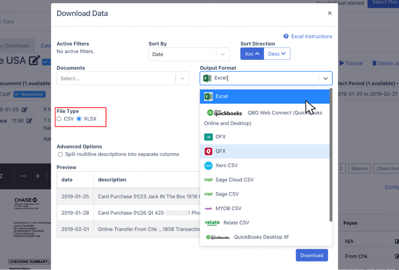Select Desc sort direction
Image resolution: width=399 pixels, height=270 pixels.
click(277, 54)
